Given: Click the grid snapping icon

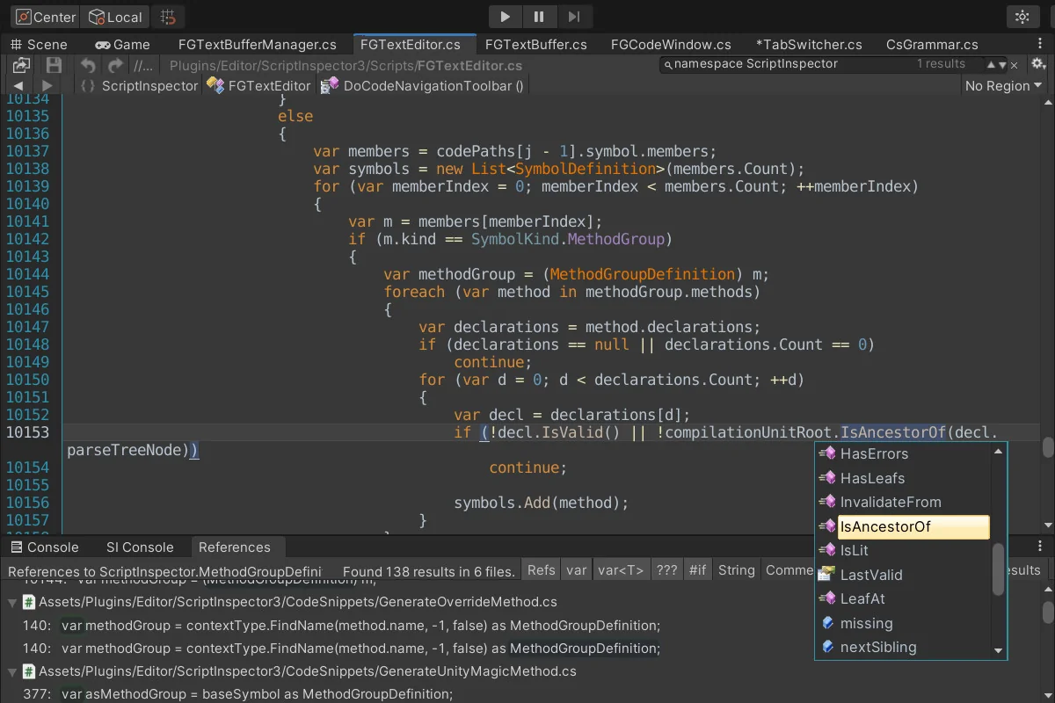Looking at the screenshot, I should (x=169, y=17).
